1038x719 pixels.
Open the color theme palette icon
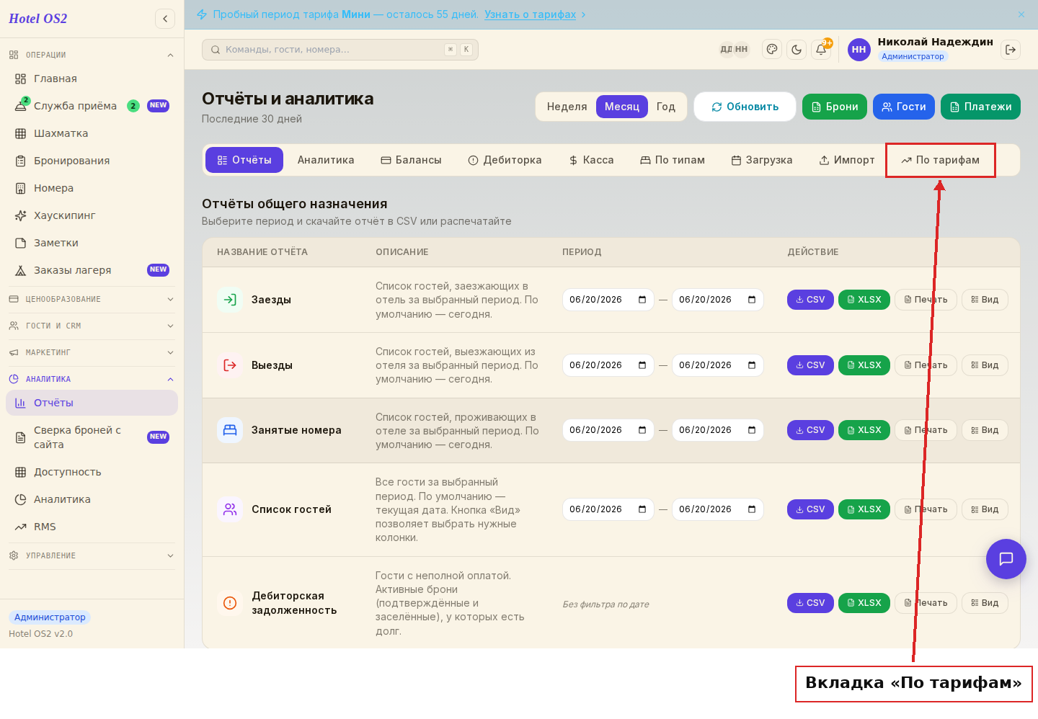pos(772,49)
